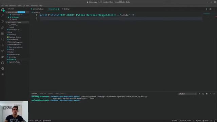
Task: Open hubit-oyt-ders.csv file
Action: point(15,37)
